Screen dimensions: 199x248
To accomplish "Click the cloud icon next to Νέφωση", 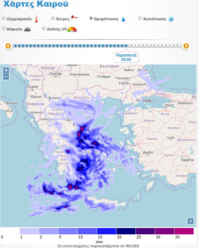I will click(x=27, y=29).
